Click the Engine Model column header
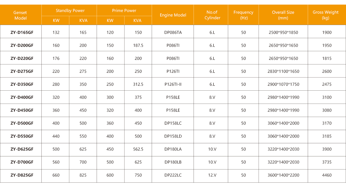 (x=173, y=15)
